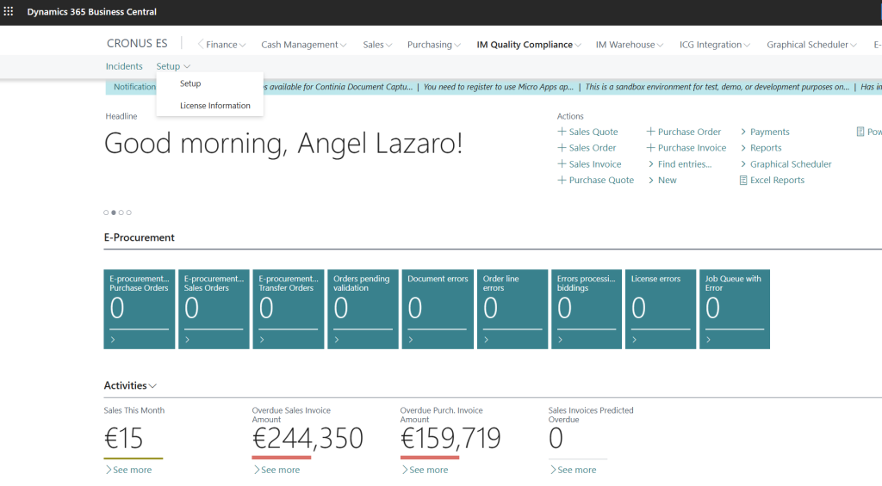Image resolution: width=882 pixels, height=486 pixels.
Task: Click the plus icon beside Sales Invoice
Action: pos(562,164)
